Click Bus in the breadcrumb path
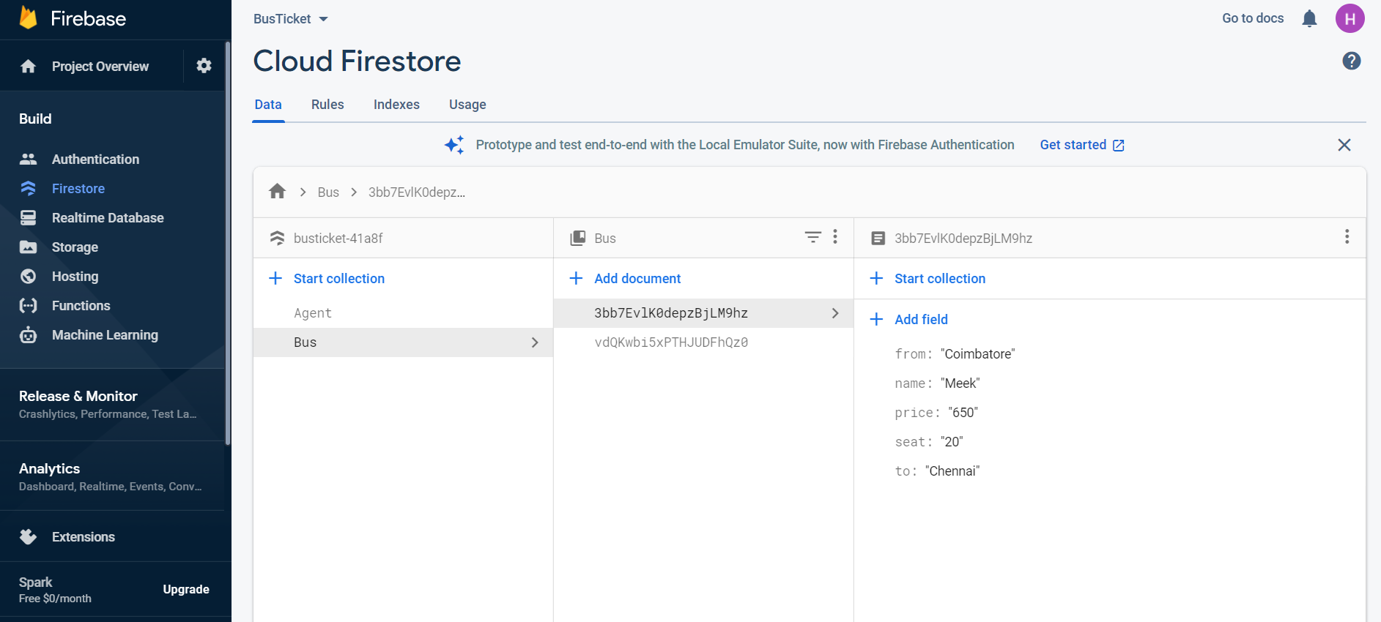Image resolution: width=1381 pixels, height=622 pixels. click(x=328, y=192)
